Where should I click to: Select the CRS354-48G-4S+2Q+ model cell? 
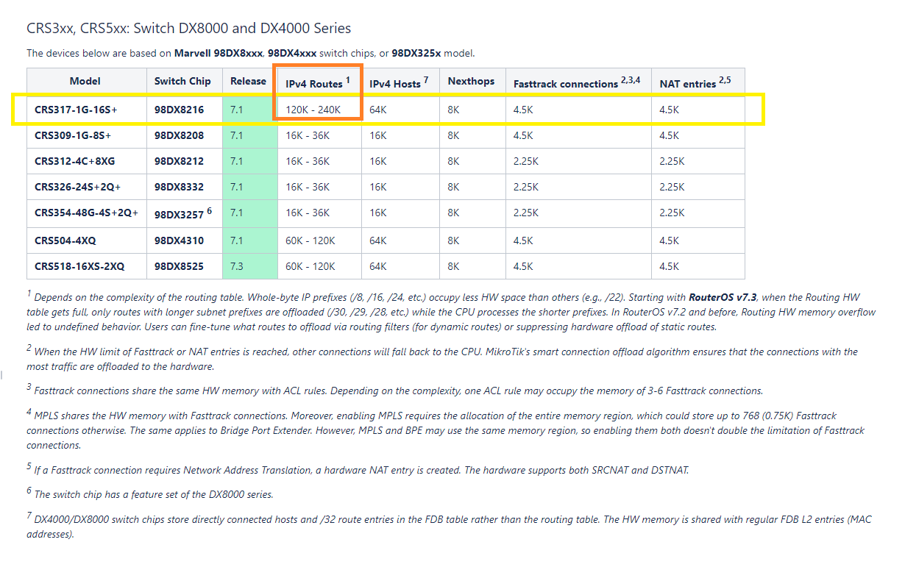tap(86, 213)
